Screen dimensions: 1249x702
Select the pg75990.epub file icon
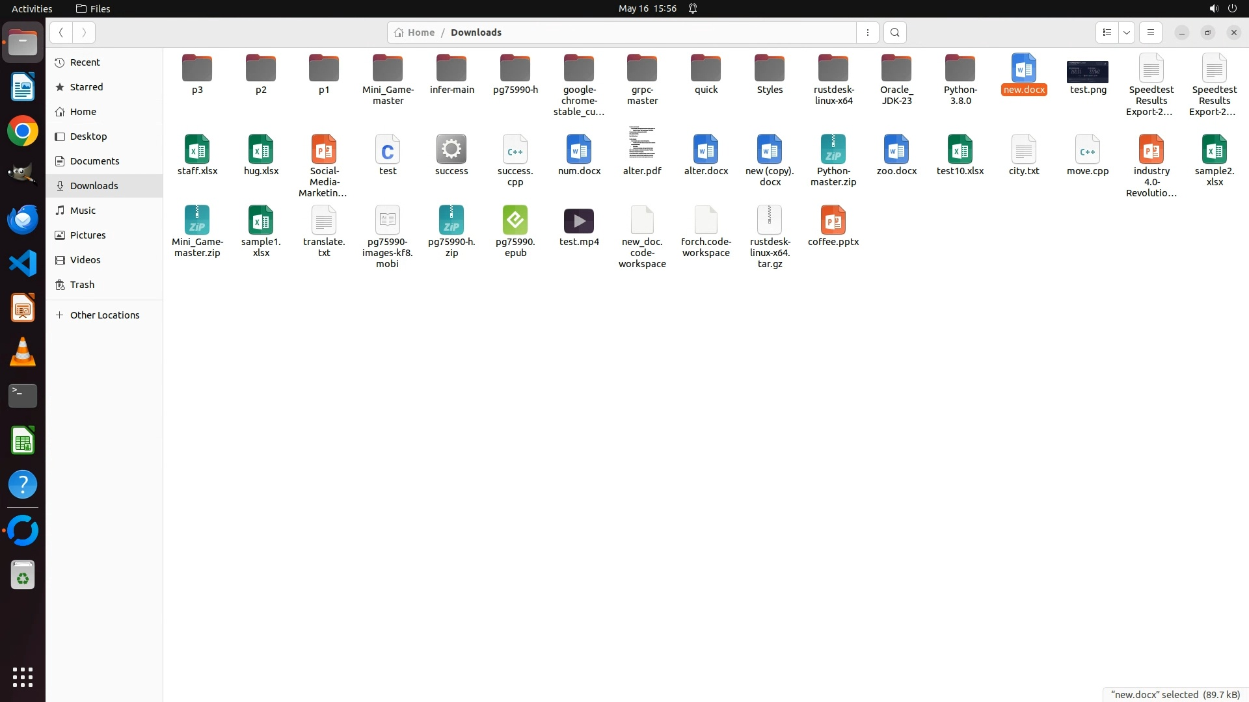click(x=515, y=222)
